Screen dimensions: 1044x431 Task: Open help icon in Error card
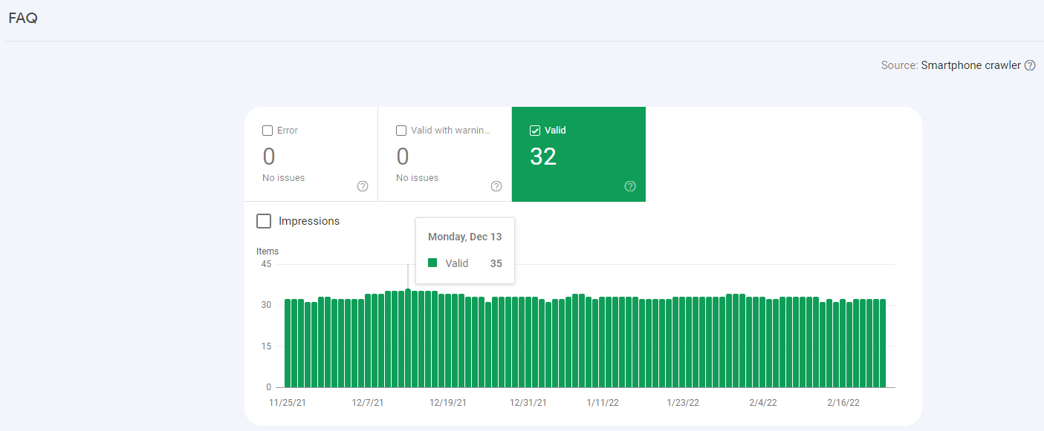click(363, 186)
